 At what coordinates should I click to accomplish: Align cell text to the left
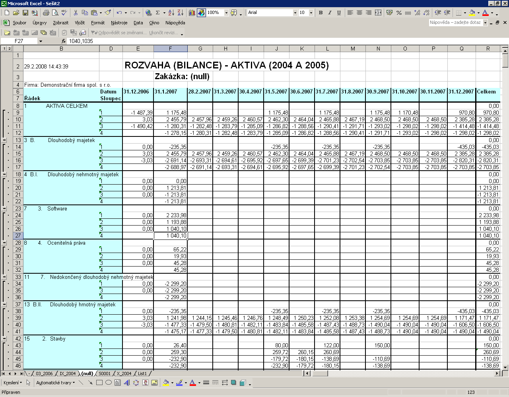[x=350, y=13]
